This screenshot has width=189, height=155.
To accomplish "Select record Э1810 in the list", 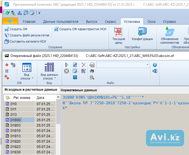I will tap(15, 130).
